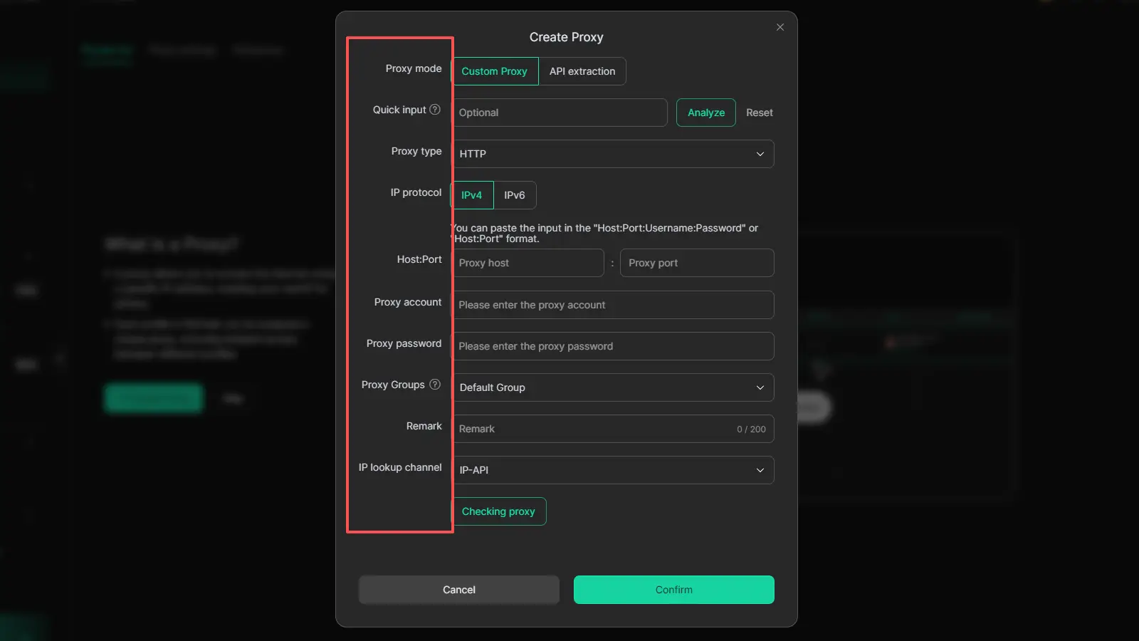This screenshot has height=641, width=1139.
Task: Select the IPv6 protocol option
Action: click(x=514, y=195)
